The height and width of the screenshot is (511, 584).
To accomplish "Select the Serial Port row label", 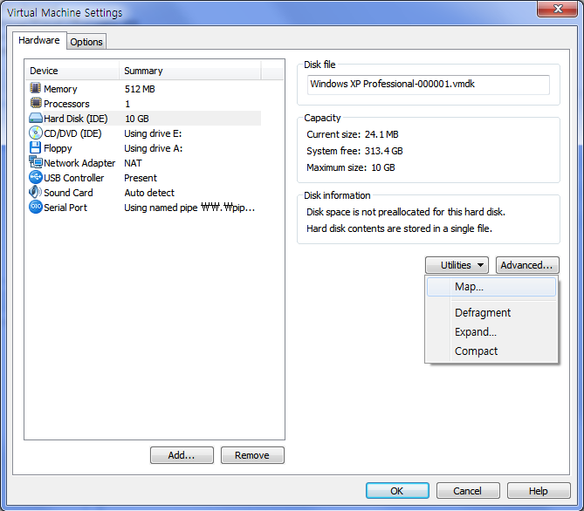I will tap(65, 208).
